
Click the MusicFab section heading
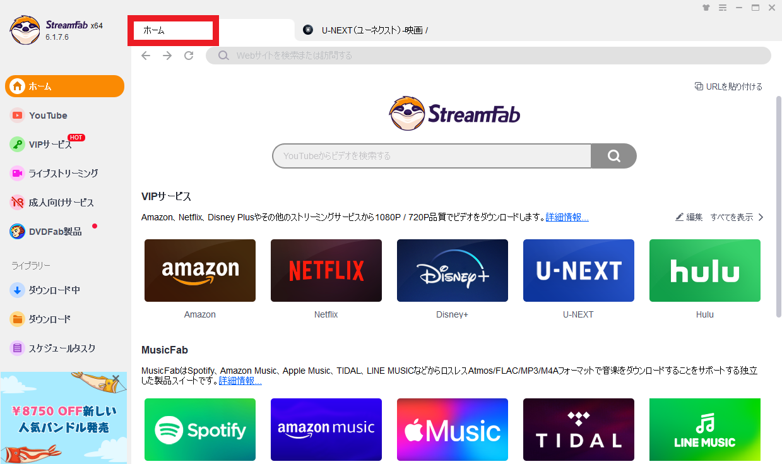coord(165,350)
